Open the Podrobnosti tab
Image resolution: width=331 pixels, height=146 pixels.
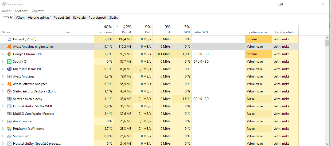pos(97,18)
